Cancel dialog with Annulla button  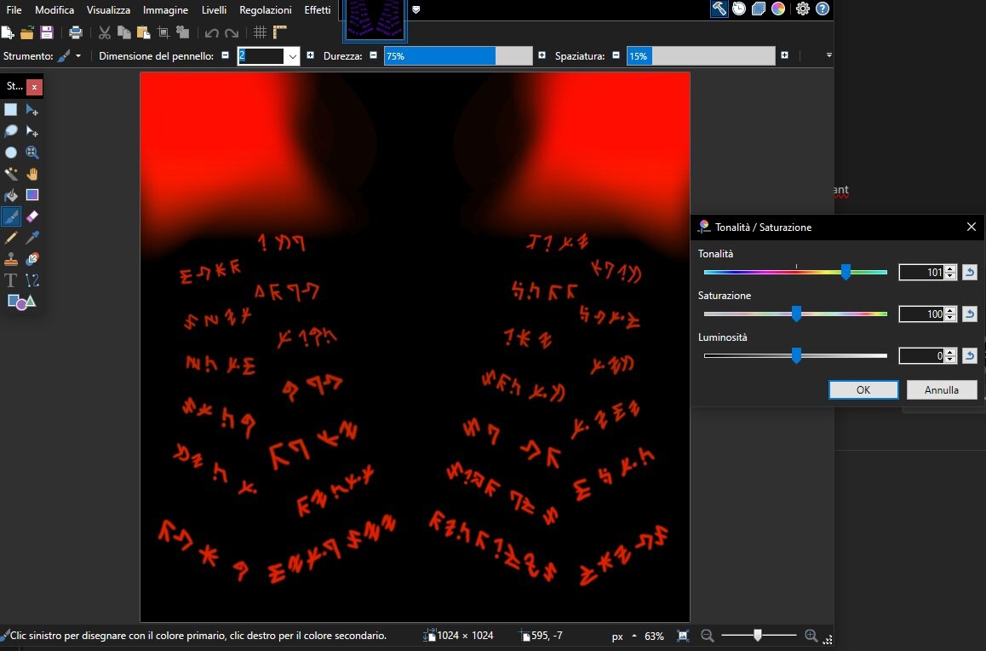941,389
